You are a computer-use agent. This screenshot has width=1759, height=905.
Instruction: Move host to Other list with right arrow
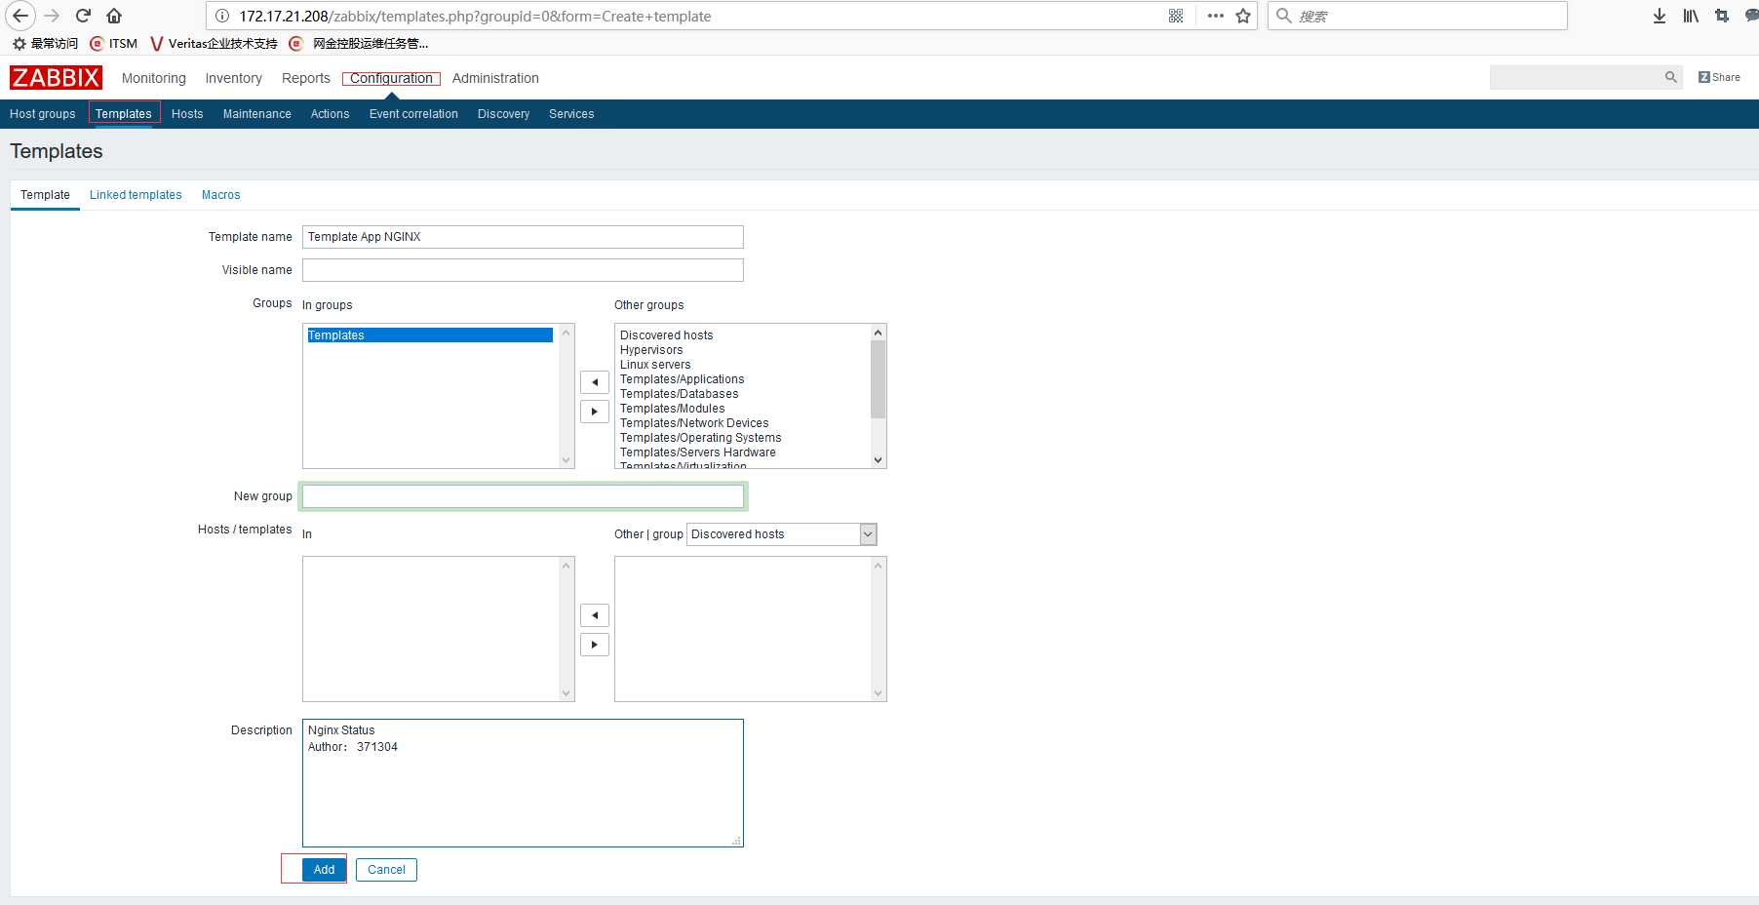595,645
